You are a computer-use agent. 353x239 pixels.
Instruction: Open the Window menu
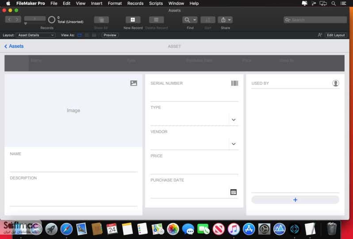(x=176, y=4)
